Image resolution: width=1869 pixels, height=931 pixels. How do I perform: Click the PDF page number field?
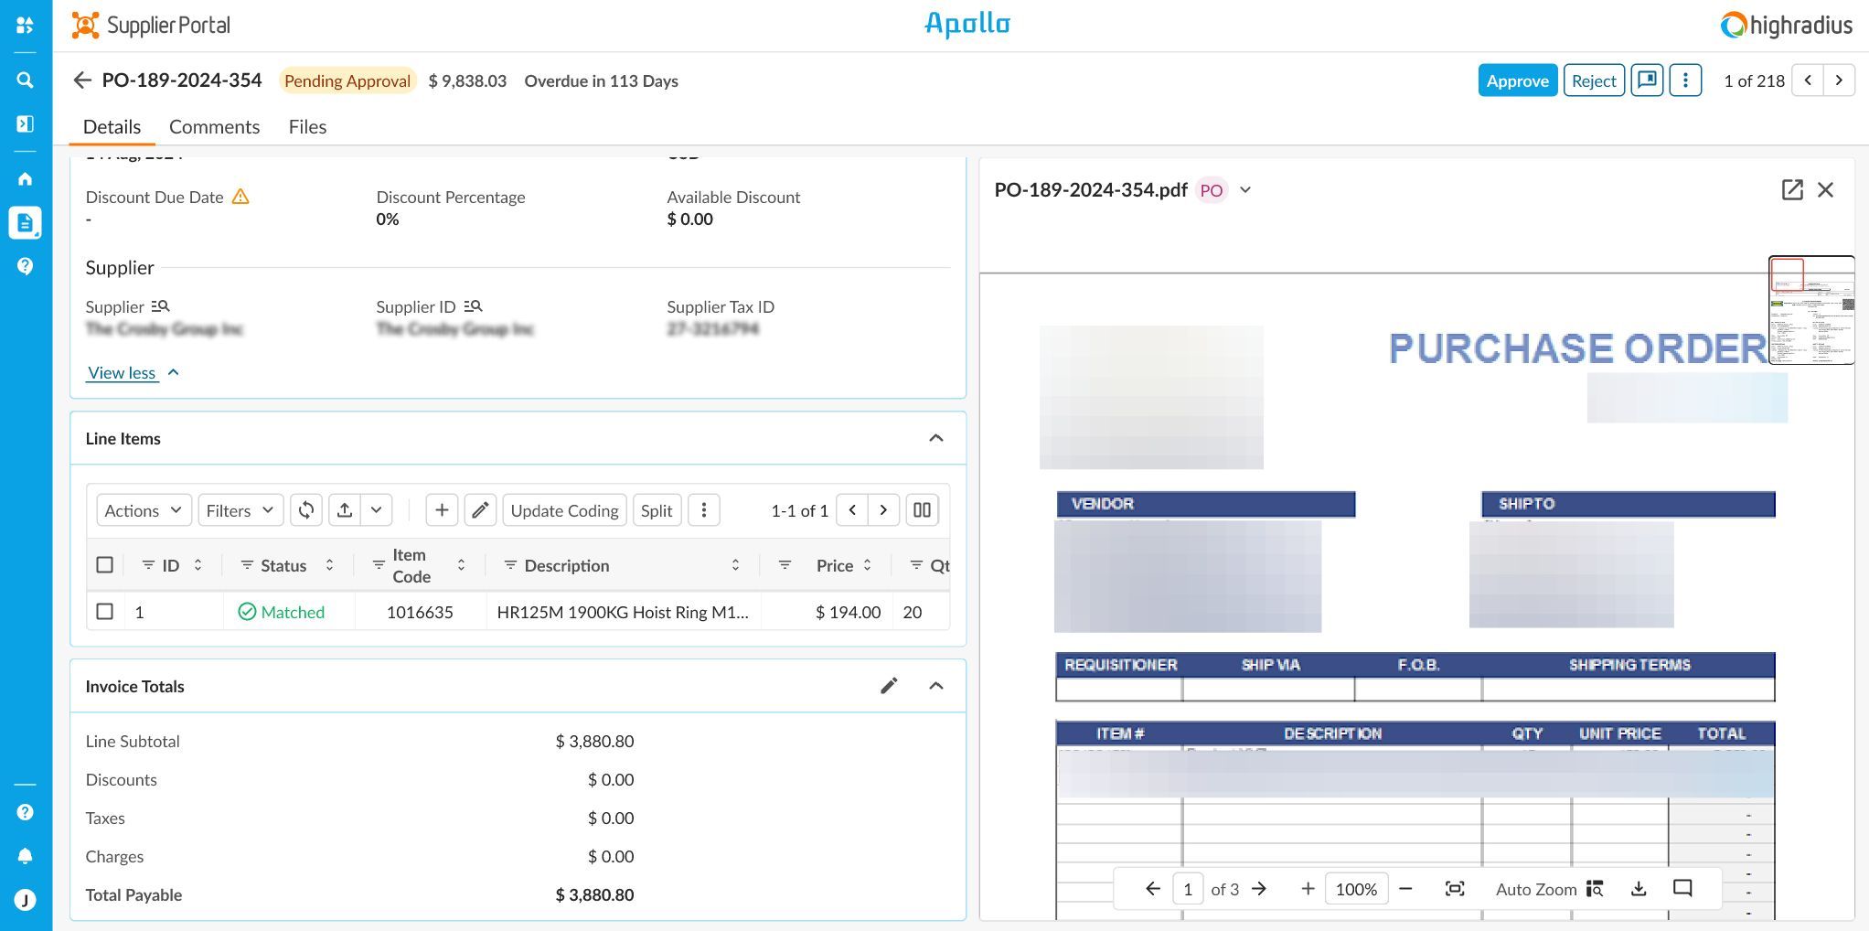click(1187, 889)
